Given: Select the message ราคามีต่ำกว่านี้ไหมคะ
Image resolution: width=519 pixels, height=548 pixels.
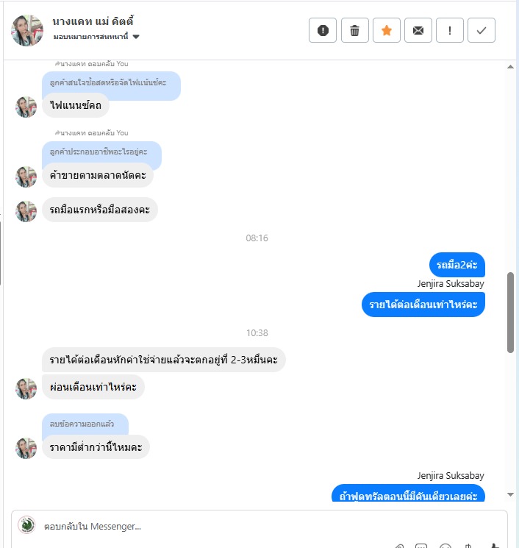Looking at the screenshot, I should 96,447.
